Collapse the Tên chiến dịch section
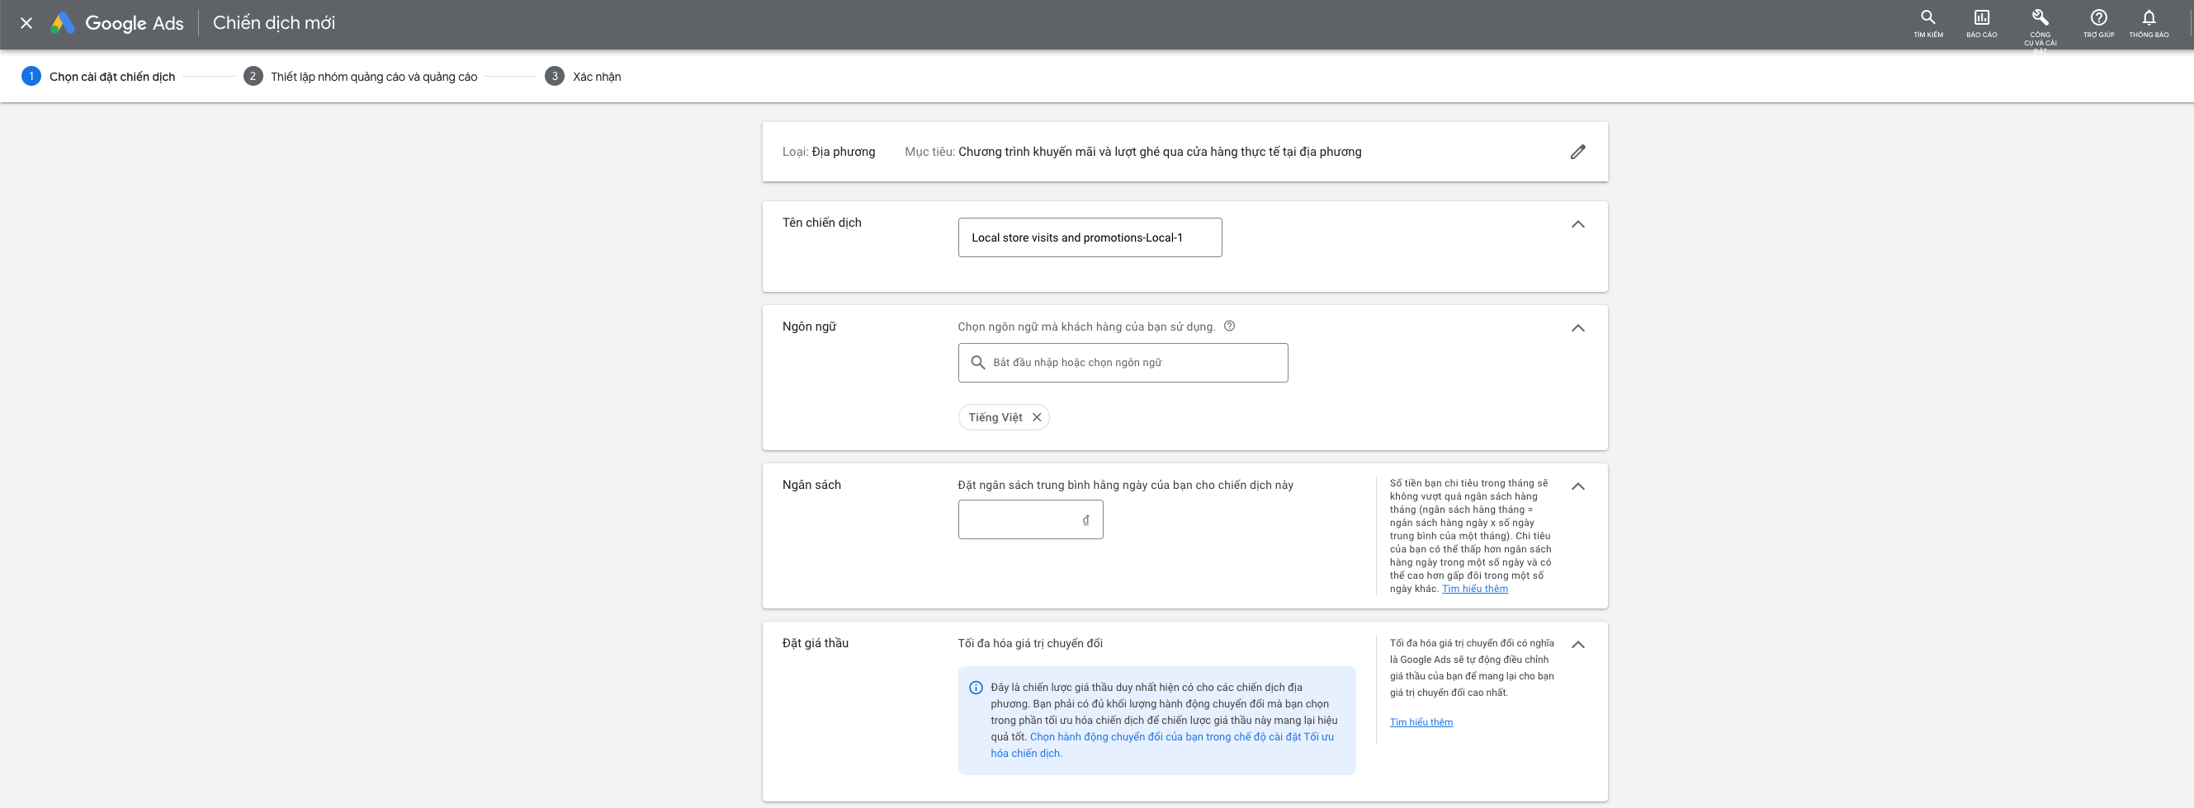2194x808 pixels. click(1577, 223)
